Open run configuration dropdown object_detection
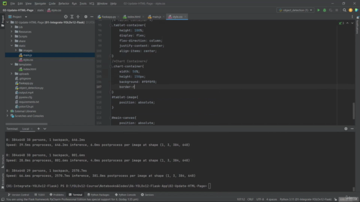The width and height of the screenshot is (360, 202). 295,10
